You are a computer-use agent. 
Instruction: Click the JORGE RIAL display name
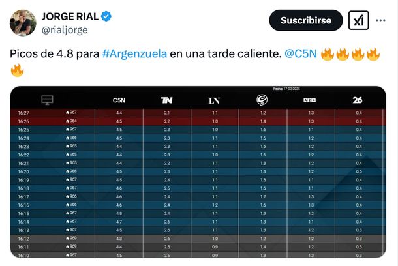click(x=69, y=16)
